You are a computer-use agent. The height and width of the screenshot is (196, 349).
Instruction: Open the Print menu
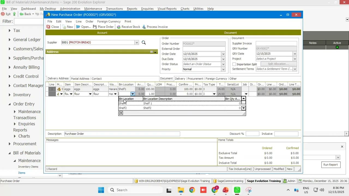coord(128,21)
